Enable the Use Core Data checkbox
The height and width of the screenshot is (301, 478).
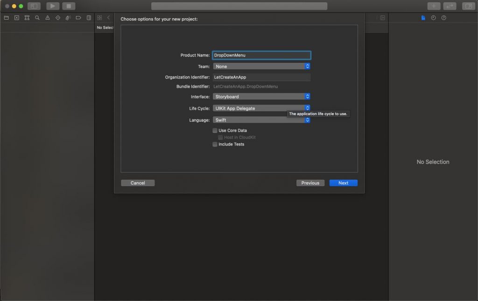pyautogui.click(x=215, y=130)
